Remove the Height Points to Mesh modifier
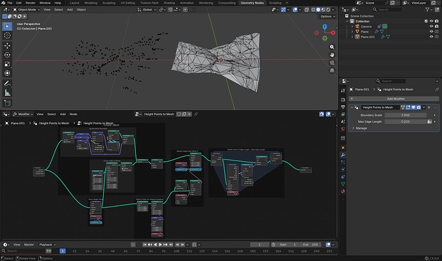Image resolution: width=442 pixels, height=261 pixels. point(429,107)
